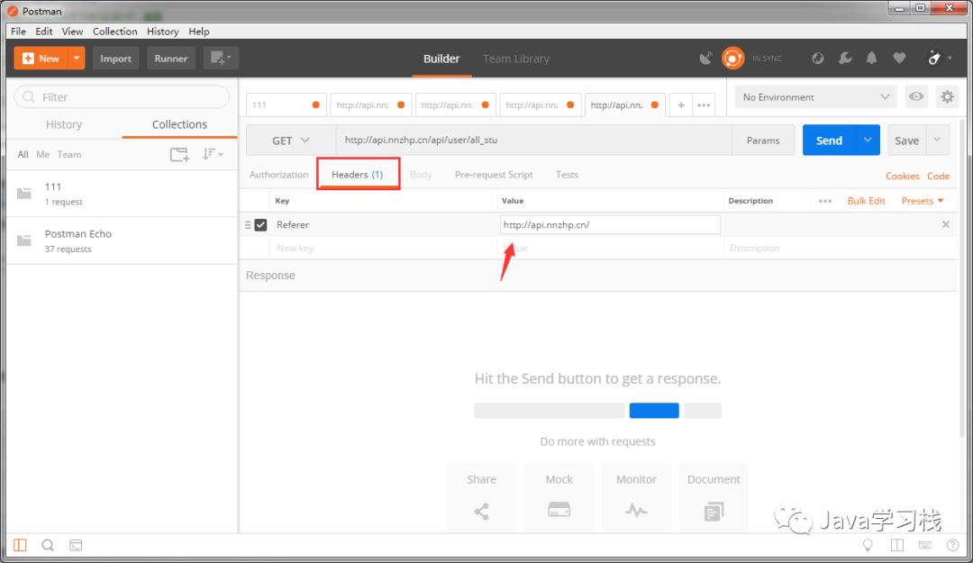
Task: Click the Import button
Action: pos(115,59)
